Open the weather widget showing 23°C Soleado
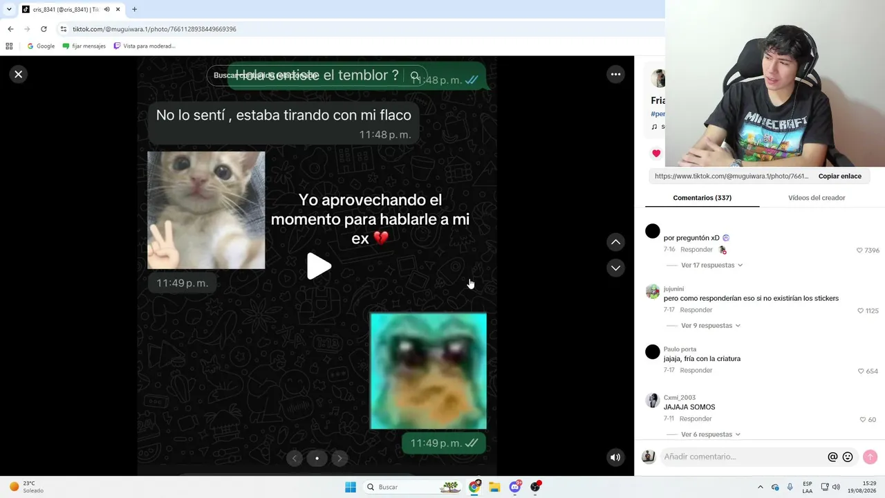 [x=27, y=487]
